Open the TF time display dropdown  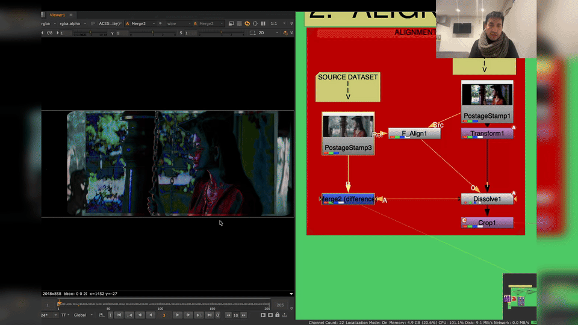[x=65, y=315]
